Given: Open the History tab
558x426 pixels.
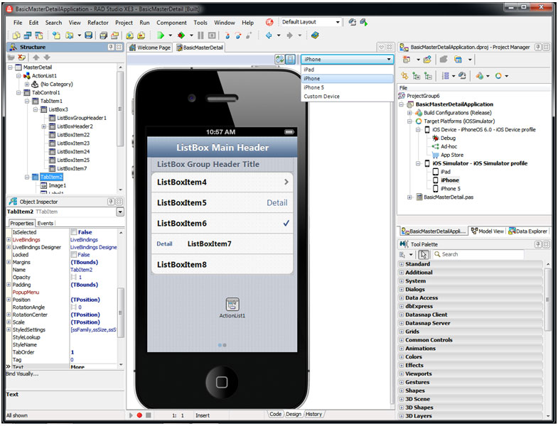Looking at the screenshot, I should [313, 414].
